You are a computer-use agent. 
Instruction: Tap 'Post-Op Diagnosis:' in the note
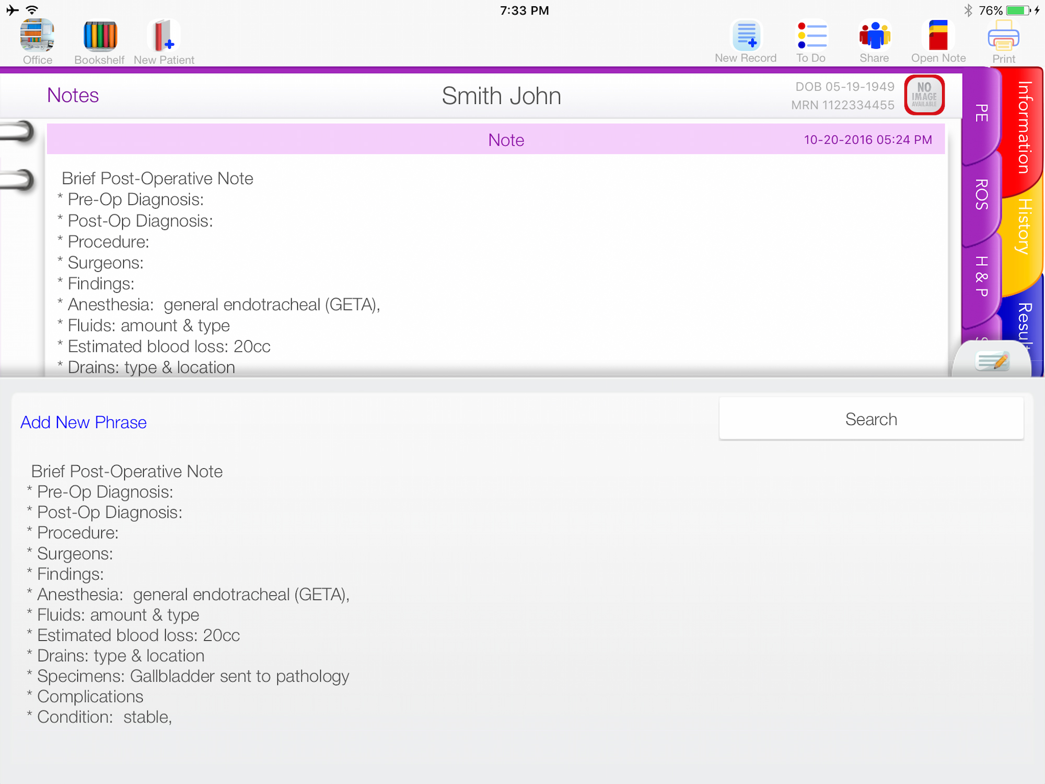tap(141, 221)
